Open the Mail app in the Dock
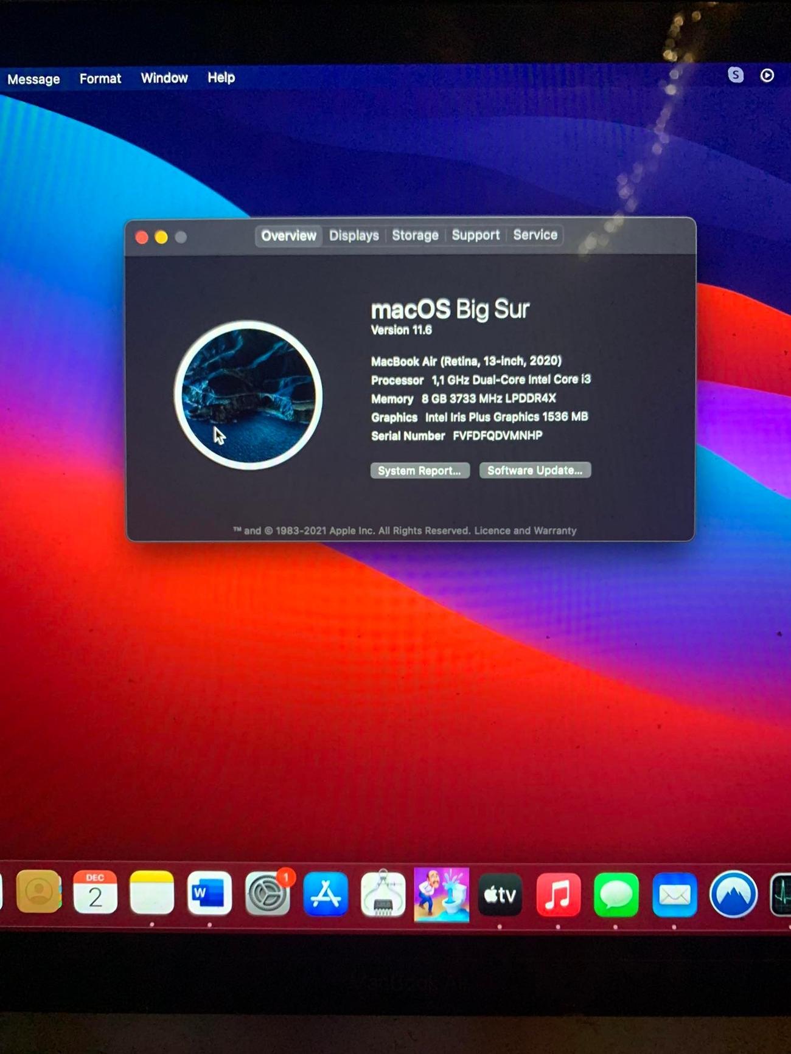Image resolution: width=791 pixels, height=1054 pixels. [x=675, y=895]
